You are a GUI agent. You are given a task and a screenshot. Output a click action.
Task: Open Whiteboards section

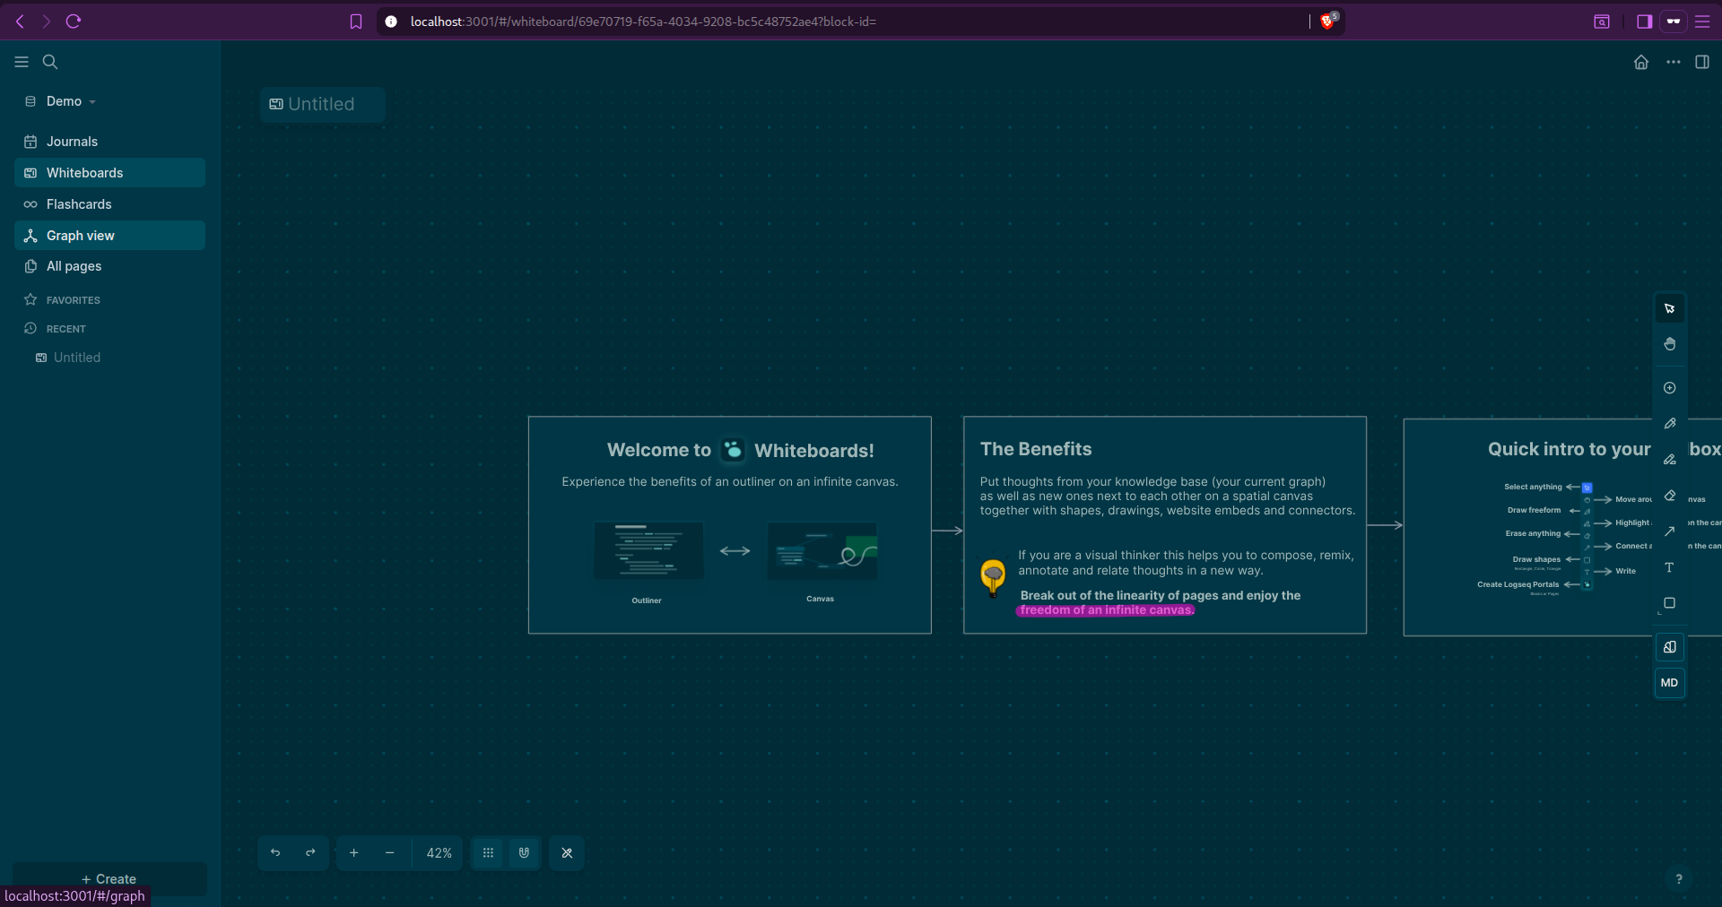click(x=109, y=173)
